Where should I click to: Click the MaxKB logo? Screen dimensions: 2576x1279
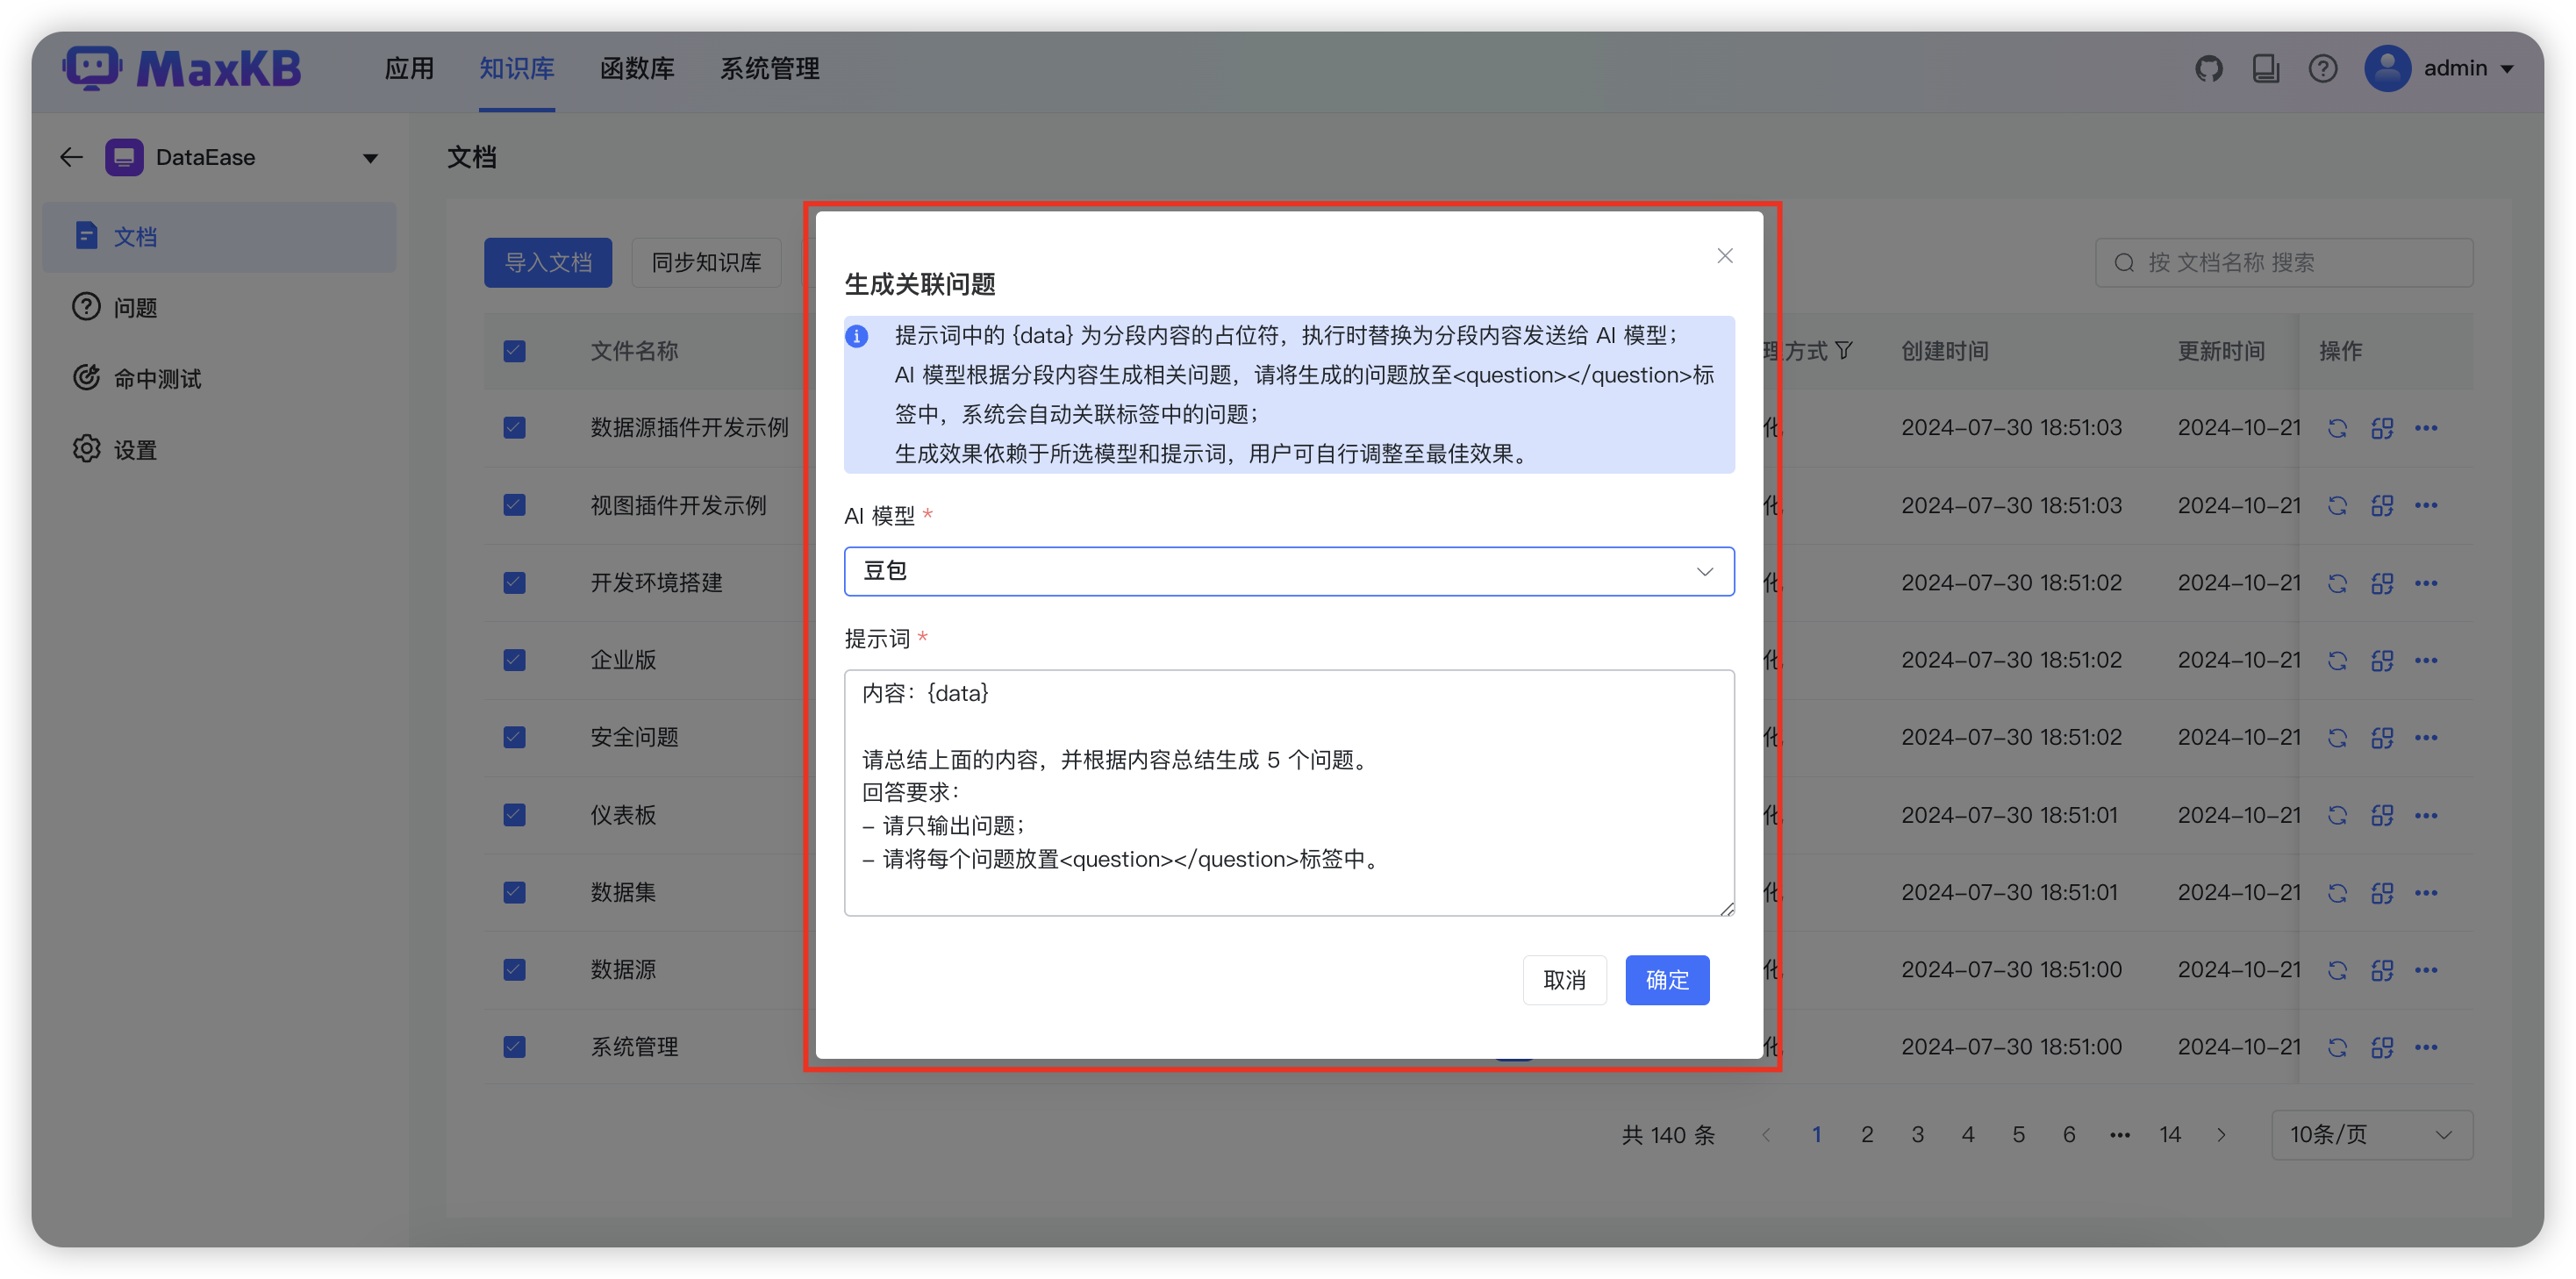pos(183,69)
